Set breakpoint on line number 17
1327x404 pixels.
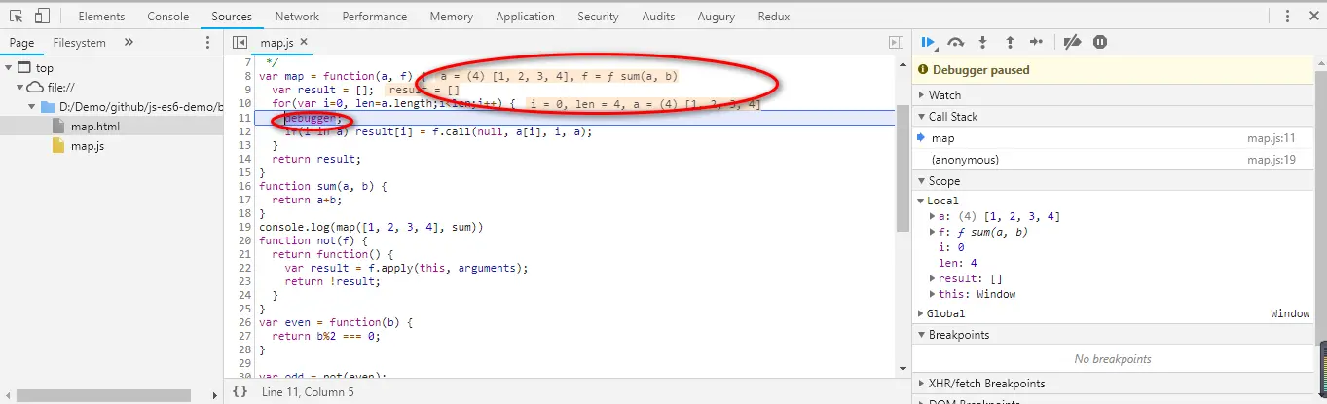point(244,200)
